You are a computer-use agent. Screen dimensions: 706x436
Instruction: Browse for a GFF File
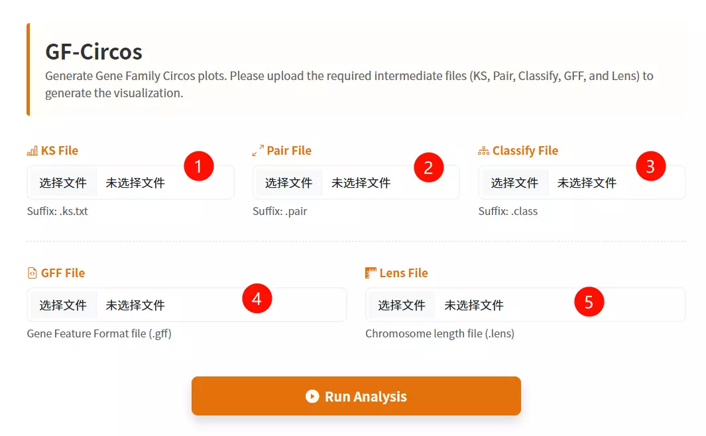[x=63, y=305]
